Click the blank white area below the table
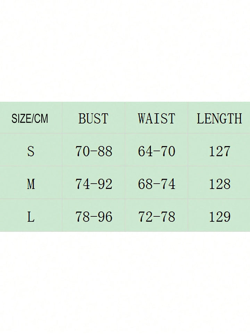250x334 pixels. (x=125, y=282)
